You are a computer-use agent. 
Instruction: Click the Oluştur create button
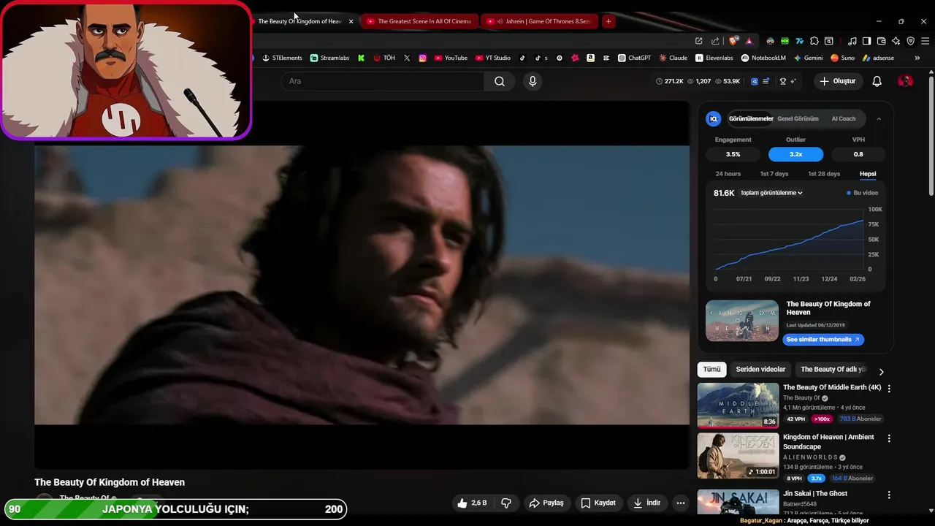(837, 81)
